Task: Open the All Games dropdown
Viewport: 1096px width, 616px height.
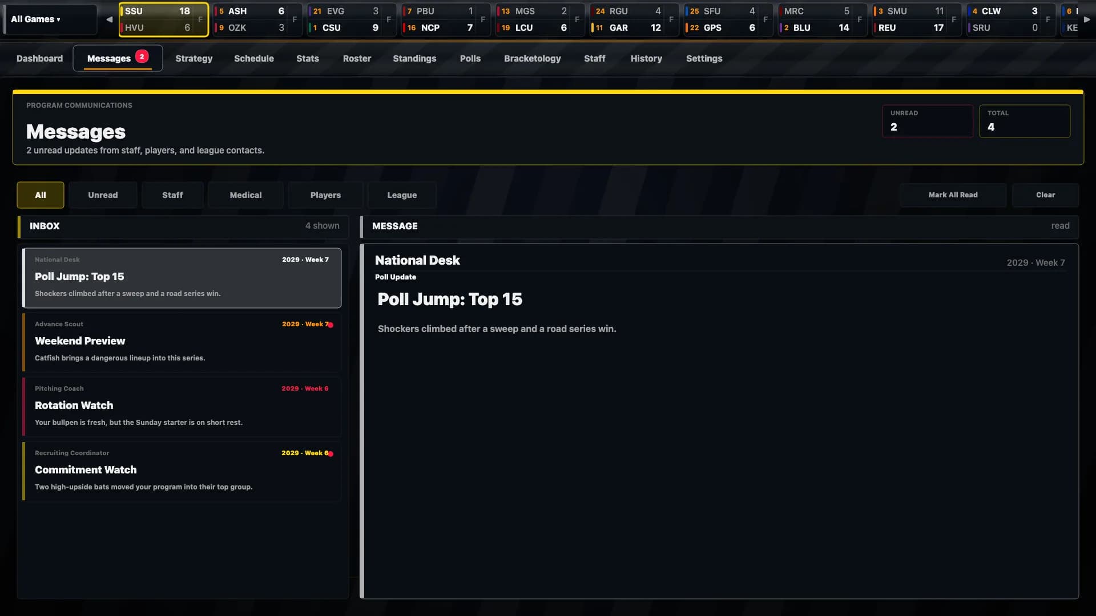Action: (50, 19)
